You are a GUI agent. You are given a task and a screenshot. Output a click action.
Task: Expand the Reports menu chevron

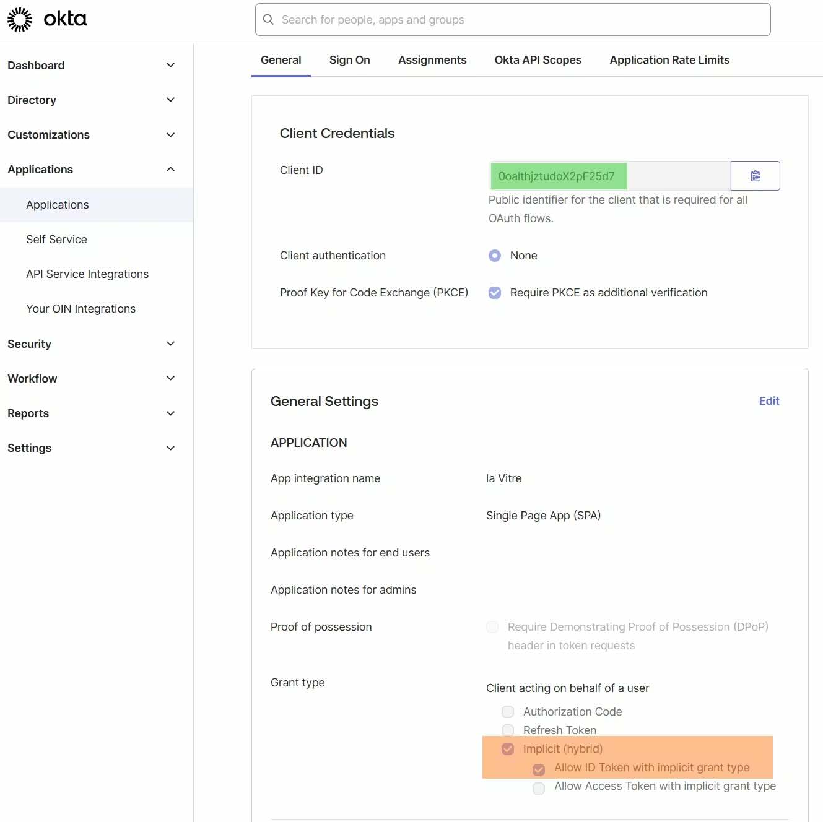point(171,413)
